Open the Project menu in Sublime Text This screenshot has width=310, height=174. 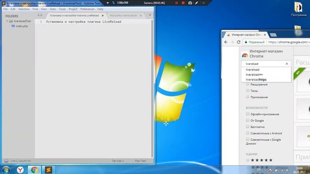coord(73,9)
